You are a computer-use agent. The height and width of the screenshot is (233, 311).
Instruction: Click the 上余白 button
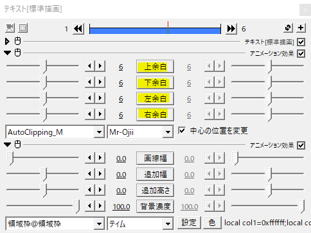click(155, 67)
